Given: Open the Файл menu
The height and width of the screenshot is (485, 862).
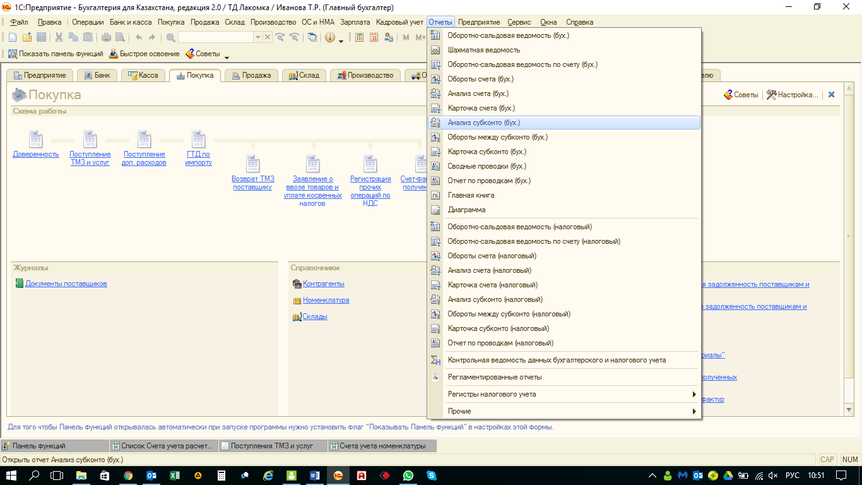Looking at the screenshot, I should pyautogui.click(x=19, y=22).
